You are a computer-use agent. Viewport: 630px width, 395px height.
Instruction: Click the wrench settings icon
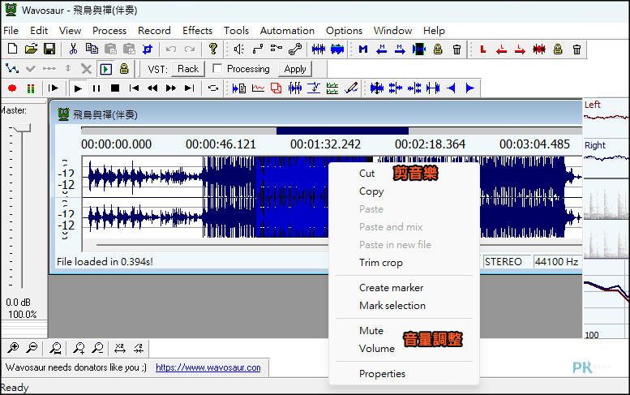point(295,49)
